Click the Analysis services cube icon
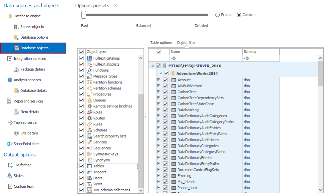Screen dimensions: 326x195 [x=10, y=80]
